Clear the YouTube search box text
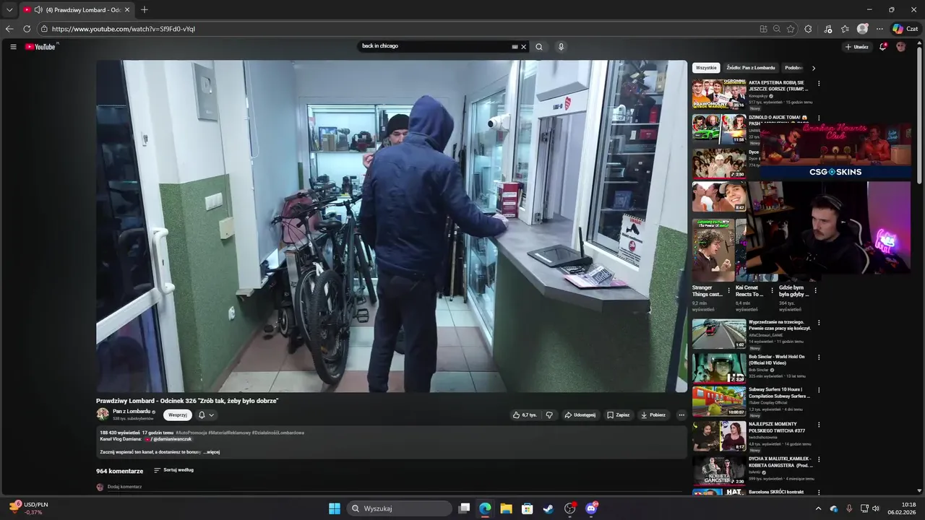925x520 pixels. [x=524, y=47]
